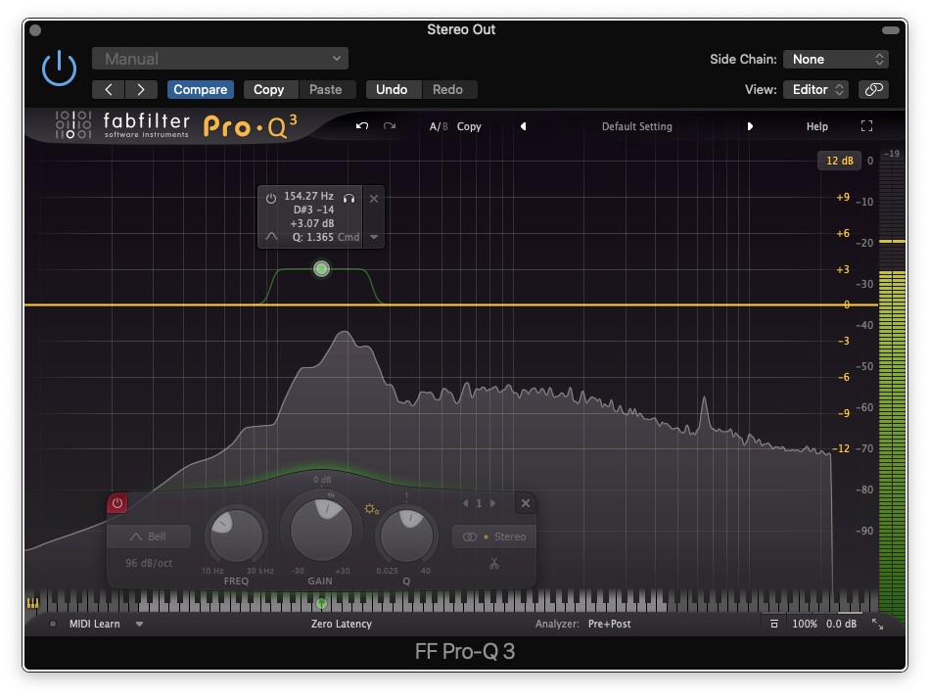Viewport: 930px width, 698px height.
Task: Enter full screen mode via corner brackets icon
Action: coord(866,126)
